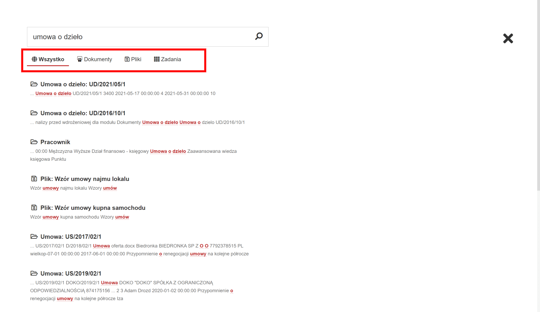Switch to the Wszystko tab
540x312 pixels.
pos(48,59)
